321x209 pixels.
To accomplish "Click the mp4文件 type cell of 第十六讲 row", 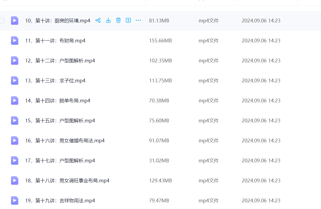I will (208, 141).
